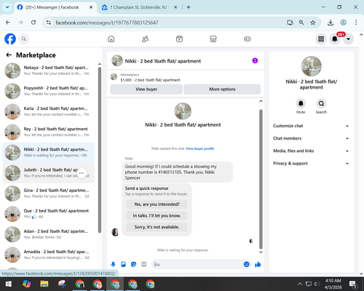The height and width of the screenshot is (291, 364).
Task: Go back from the Marketplace chat list
Action: [9, 55]
